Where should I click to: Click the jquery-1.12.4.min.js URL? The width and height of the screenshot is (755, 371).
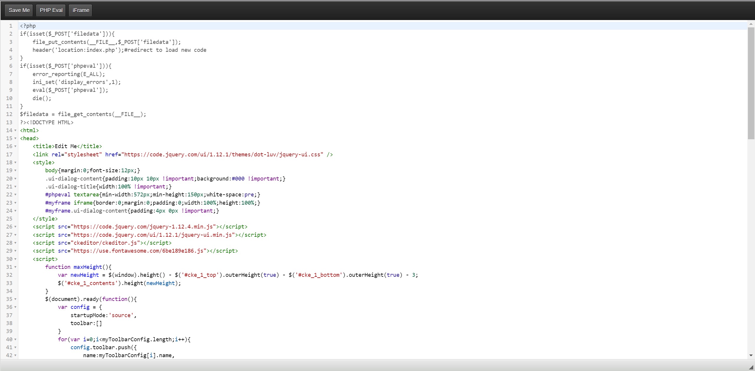pyautogui.click(x=143, y=227)
